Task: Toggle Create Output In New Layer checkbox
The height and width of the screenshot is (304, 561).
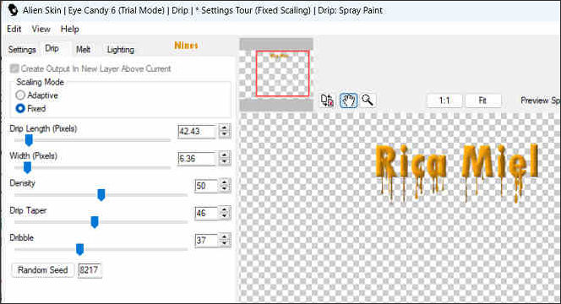Action: [14, 68]
